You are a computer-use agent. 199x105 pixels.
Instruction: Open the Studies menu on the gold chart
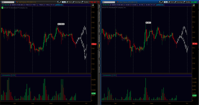85,2
